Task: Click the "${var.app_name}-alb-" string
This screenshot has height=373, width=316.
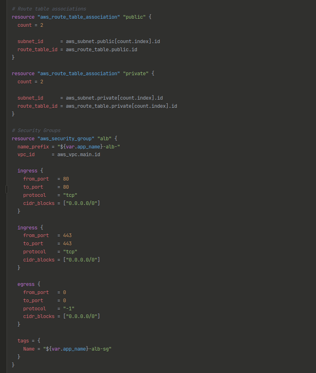Action: coord(89,147)
